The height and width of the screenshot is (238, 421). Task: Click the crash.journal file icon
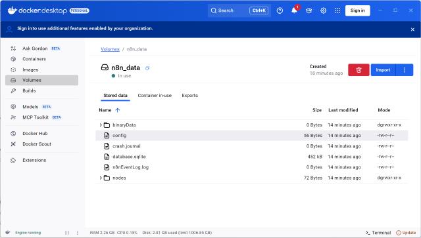[x=107, y=146]
